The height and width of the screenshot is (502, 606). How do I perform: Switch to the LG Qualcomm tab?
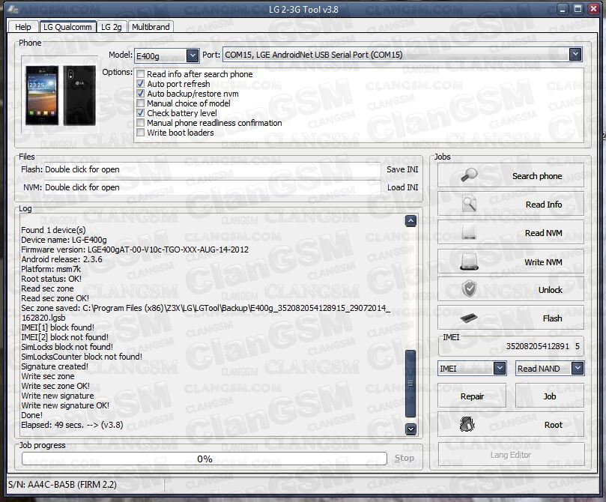(67, 27)
